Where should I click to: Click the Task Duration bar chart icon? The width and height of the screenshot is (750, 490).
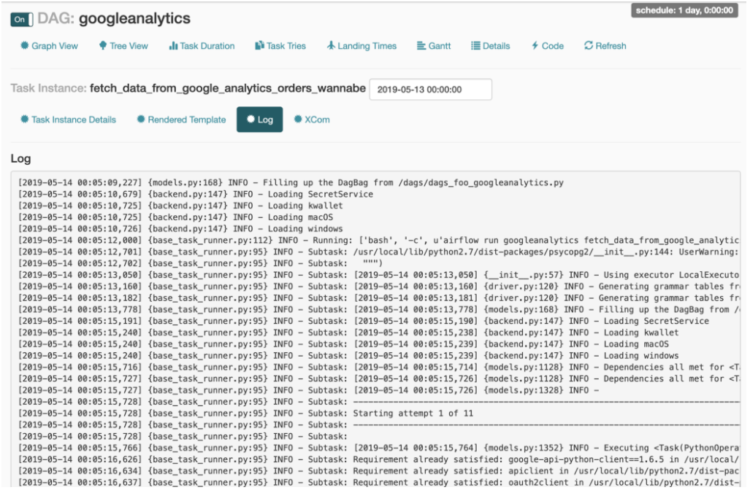173,46
